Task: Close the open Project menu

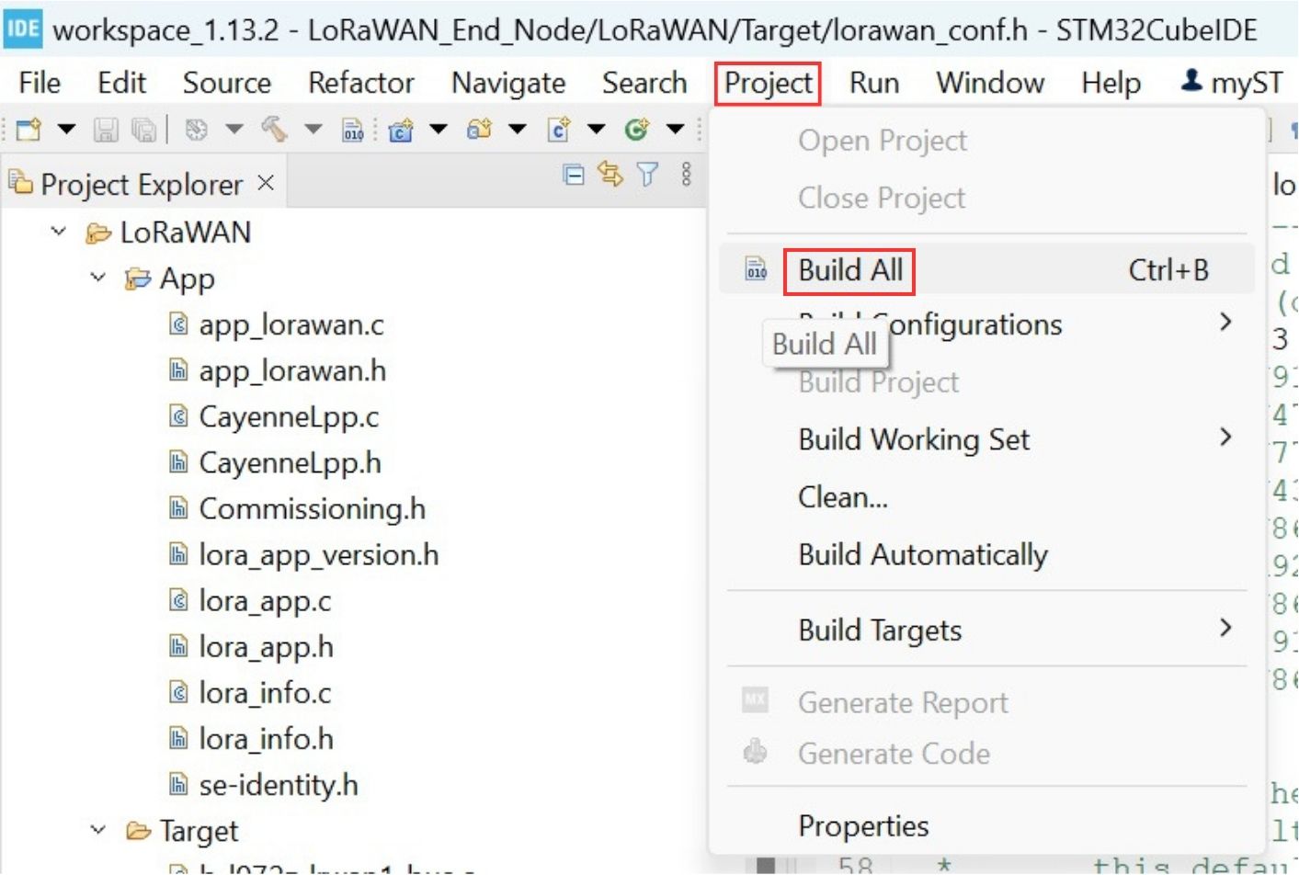Action: coord(768,83)
